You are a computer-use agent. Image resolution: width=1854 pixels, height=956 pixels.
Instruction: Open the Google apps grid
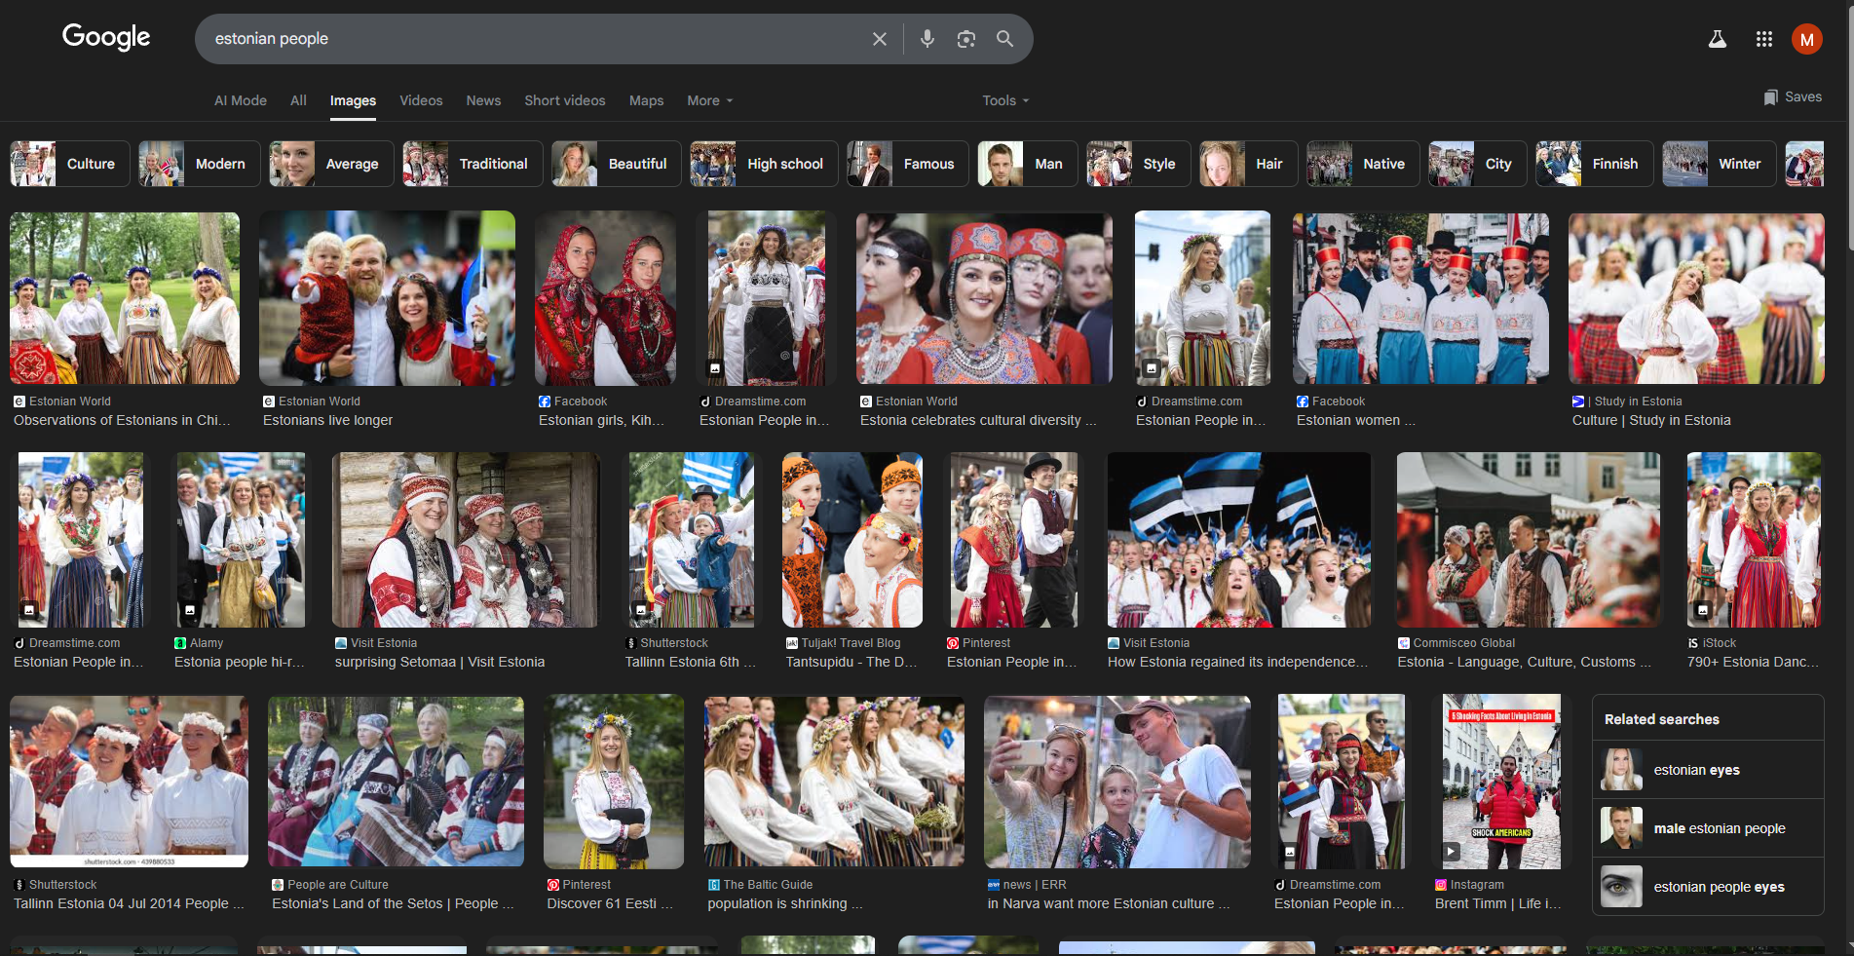(x=1763, y=39)
